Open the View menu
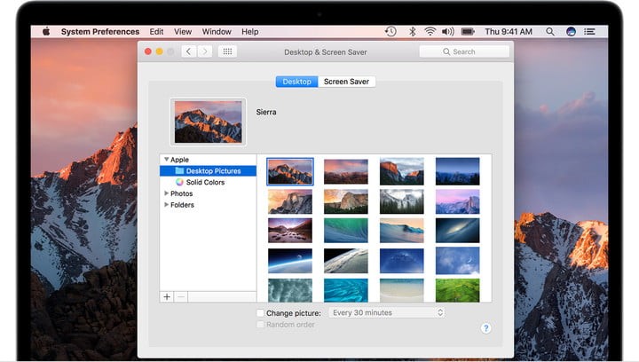The height and width of the screenshot is (362, 639). (183, 31)
